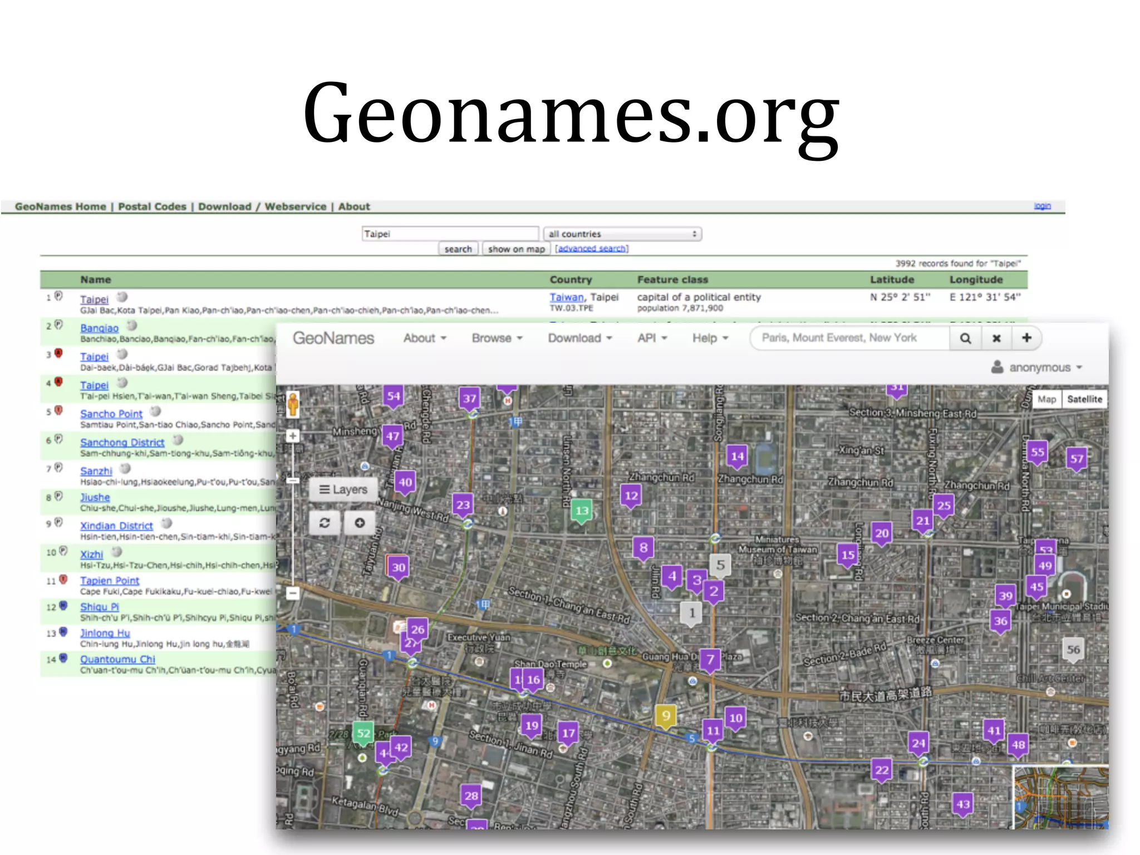The height and width of the screenshot is (855, 1140).
Task: Open the all countries dropdown
Action: click(622, 234)
